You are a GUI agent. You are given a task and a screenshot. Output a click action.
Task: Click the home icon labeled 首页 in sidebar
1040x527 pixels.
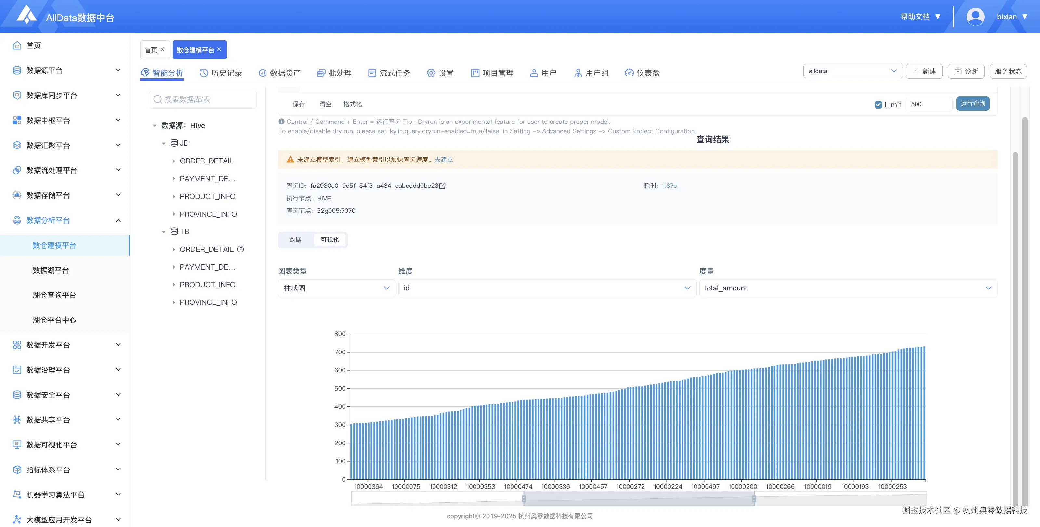17,45
